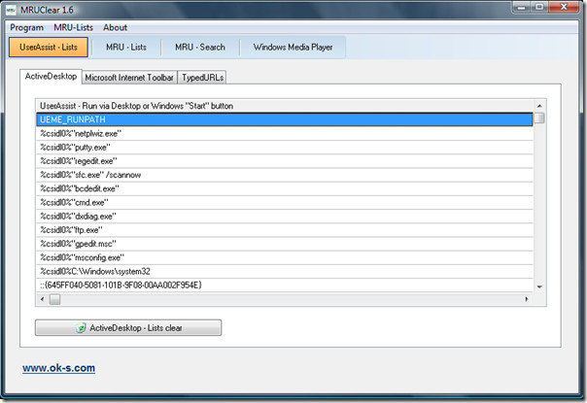Viewport: 587px width, 403px height.
Task: Minimize the MRUClear window
Action: [522, 7]
